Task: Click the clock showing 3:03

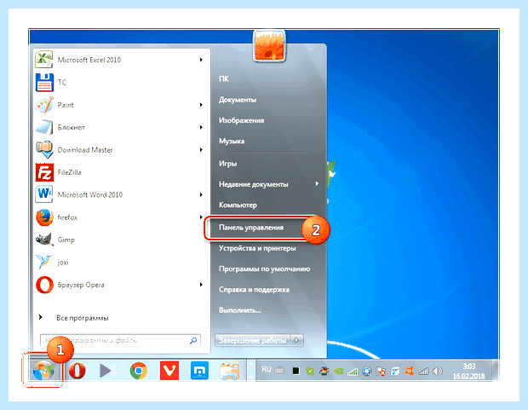Action: [468, 367]
